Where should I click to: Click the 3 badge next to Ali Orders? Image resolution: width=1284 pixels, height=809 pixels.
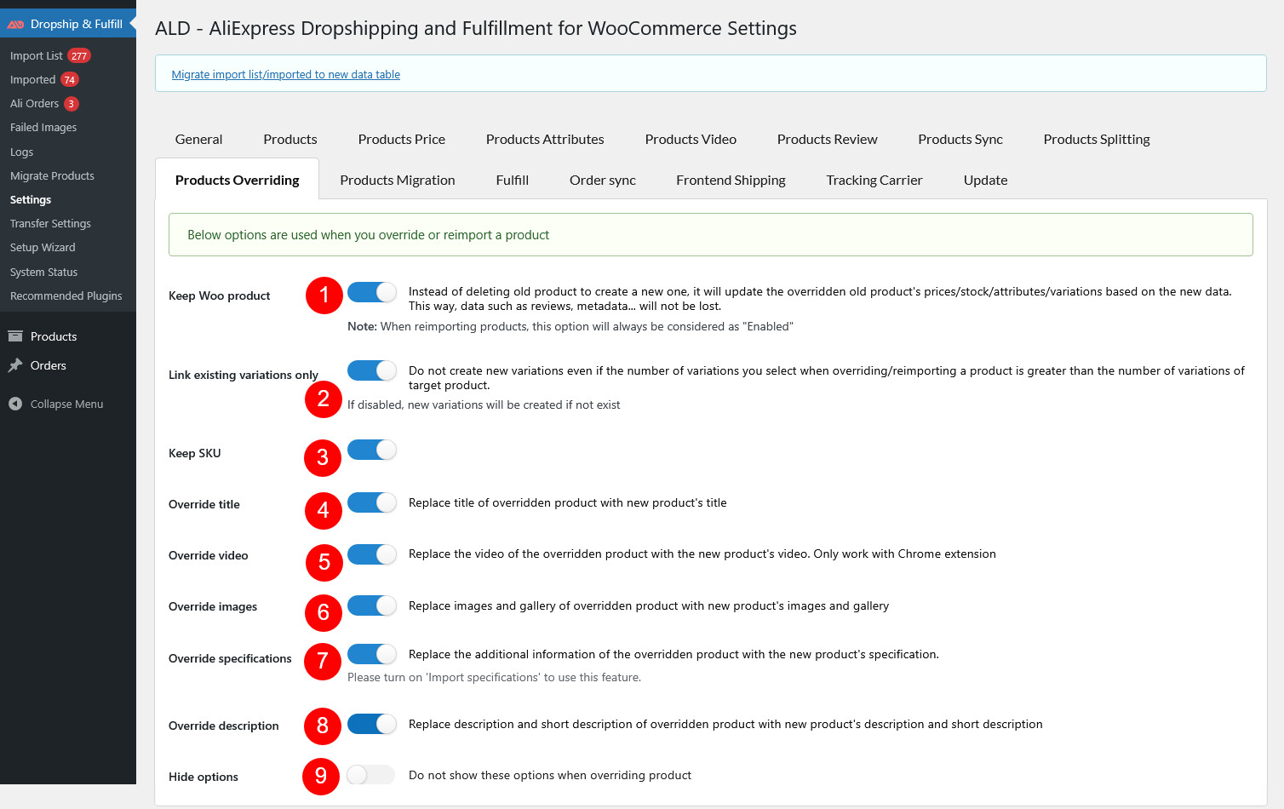[72, 104]
